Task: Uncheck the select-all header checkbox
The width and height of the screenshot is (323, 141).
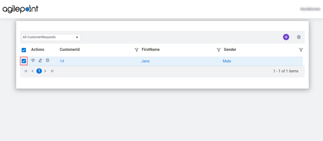Action: click(x=24, y=50)
